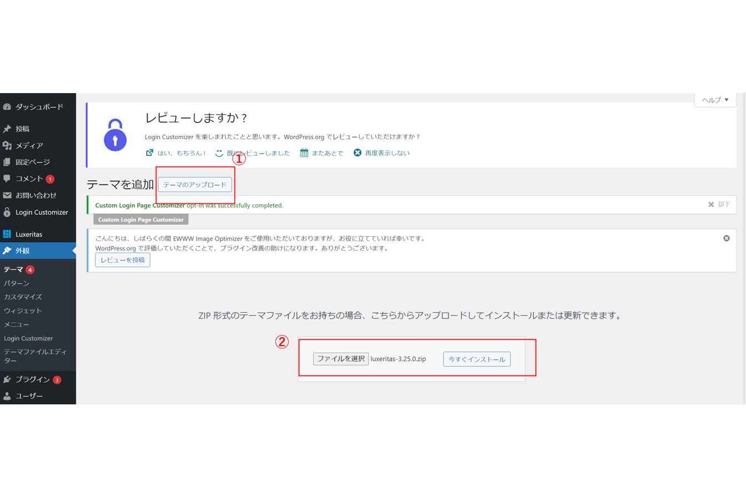Click the 今すぐインストール button
Screen dimensions: 746x497
(x=477, y=359)
